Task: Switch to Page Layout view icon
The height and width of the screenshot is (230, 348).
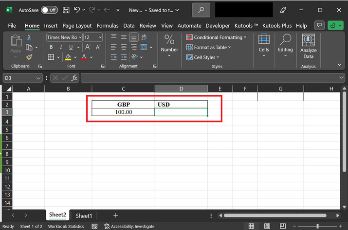Action: 267,226
